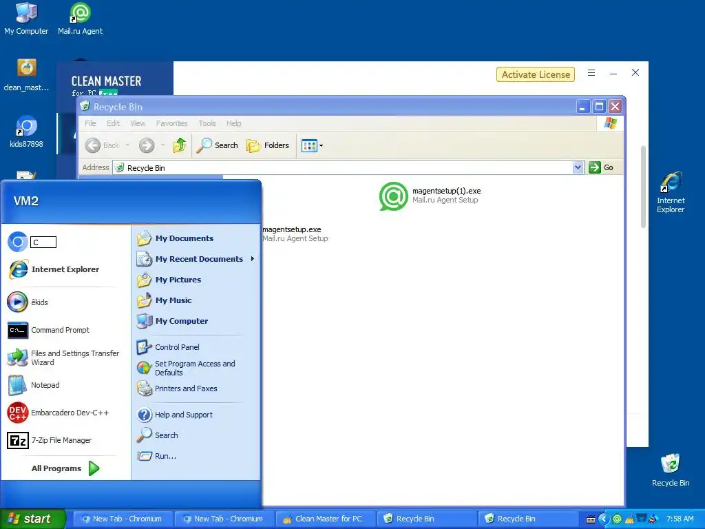Click the start button
Screen dimensions: 705x529
[32, 519]
